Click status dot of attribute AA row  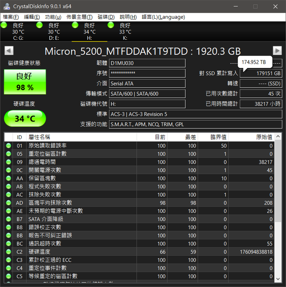9,178
